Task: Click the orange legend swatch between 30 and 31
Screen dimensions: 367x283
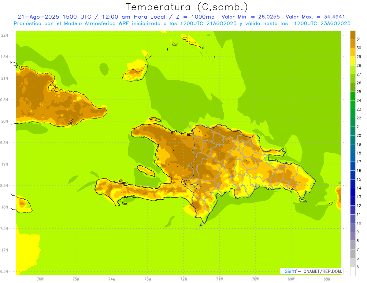Action: pyautogui.click(x=353, y=44)
